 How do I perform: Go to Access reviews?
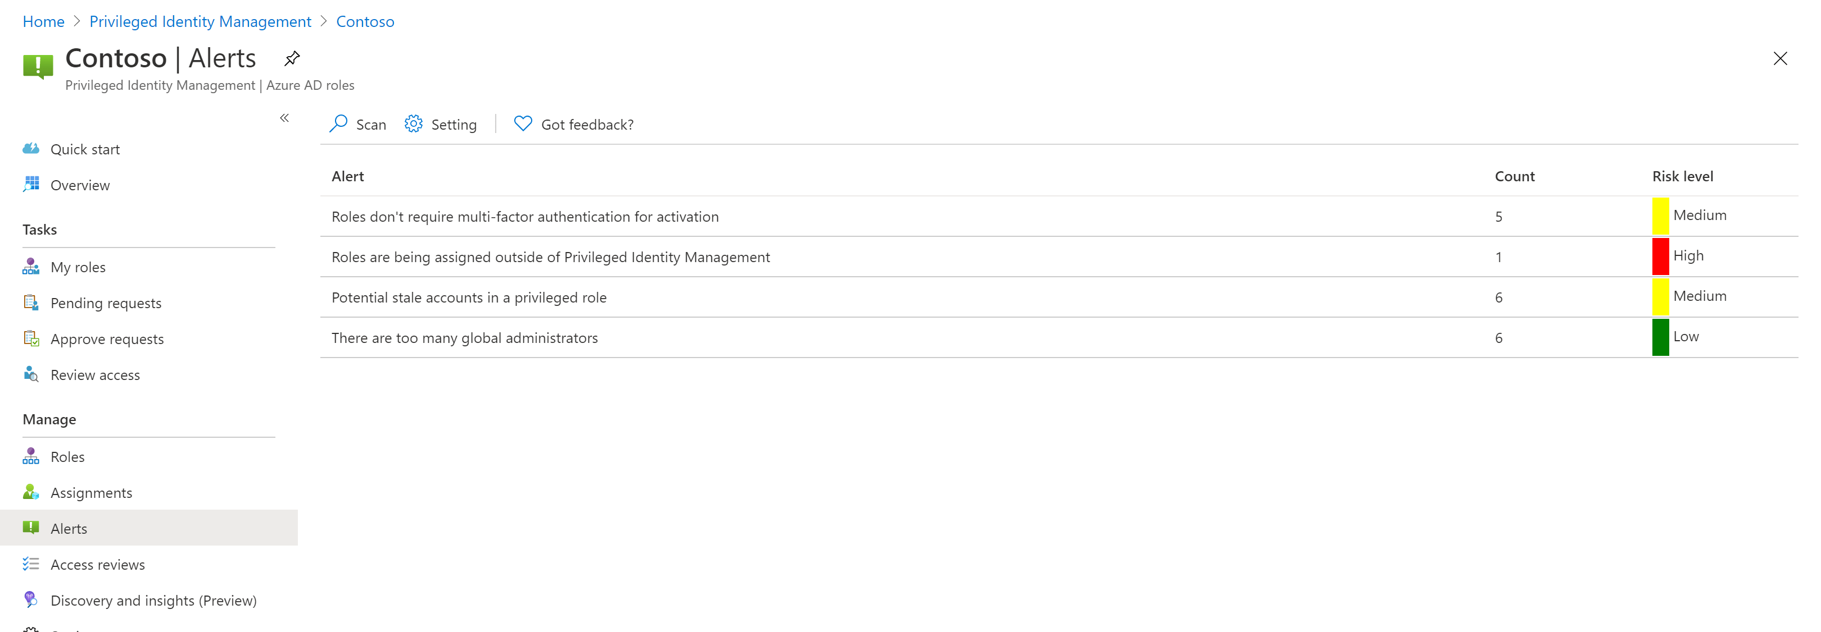point(98,565)
